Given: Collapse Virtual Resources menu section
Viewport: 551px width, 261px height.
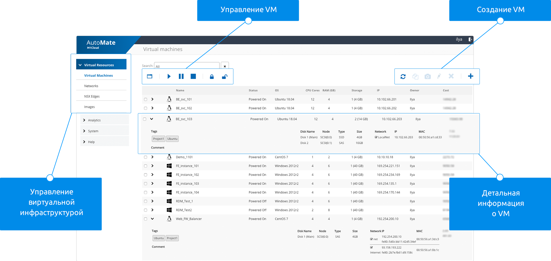Looking at the screenshot, I should point(101,65).
